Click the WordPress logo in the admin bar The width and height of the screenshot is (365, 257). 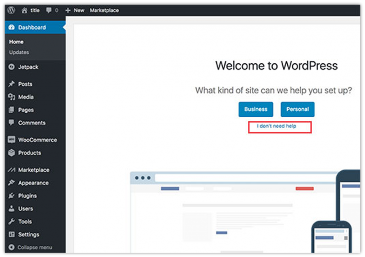point(11,10)
